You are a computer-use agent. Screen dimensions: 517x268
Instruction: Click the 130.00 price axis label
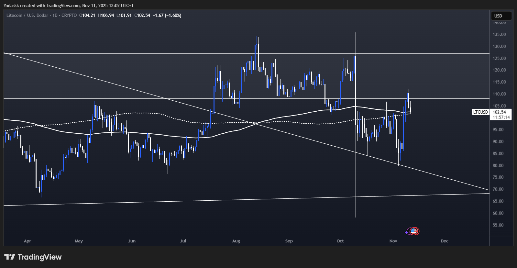(x=499, y=46)
